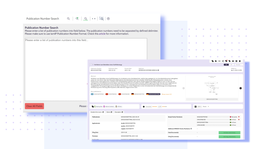Click the upload arrow circle icon

coord(108,19)
